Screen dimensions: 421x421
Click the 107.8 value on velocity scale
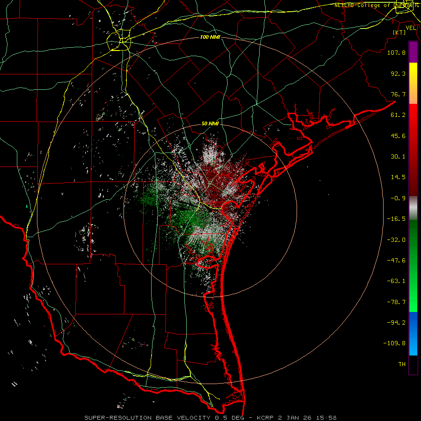(x=396, y=52)
